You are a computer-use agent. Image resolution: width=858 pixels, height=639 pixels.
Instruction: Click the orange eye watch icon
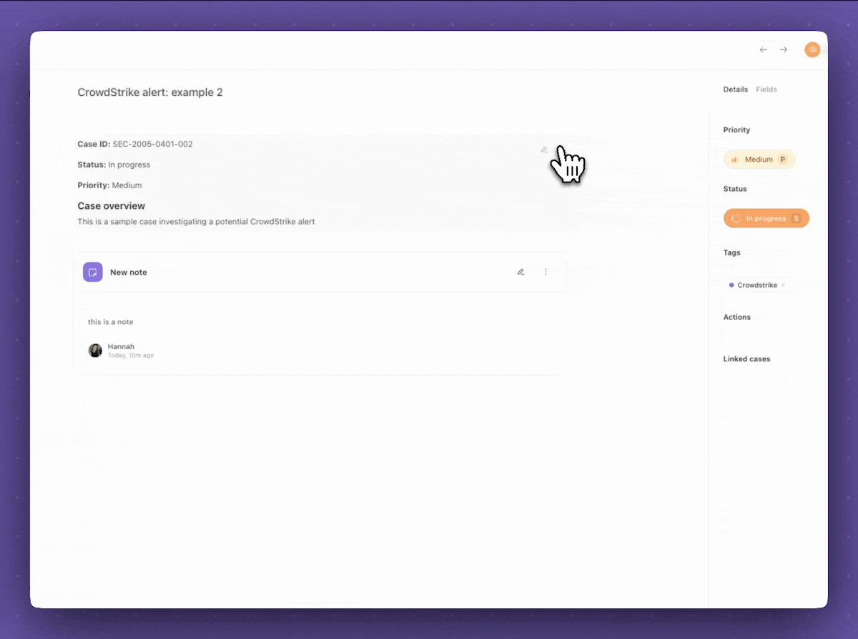pos(812,49)
